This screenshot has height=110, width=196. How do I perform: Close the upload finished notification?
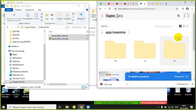coord(187,76)
